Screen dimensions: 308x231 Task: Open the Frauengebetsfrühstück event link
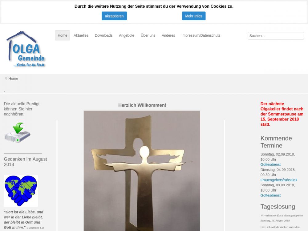click(279, 180)
